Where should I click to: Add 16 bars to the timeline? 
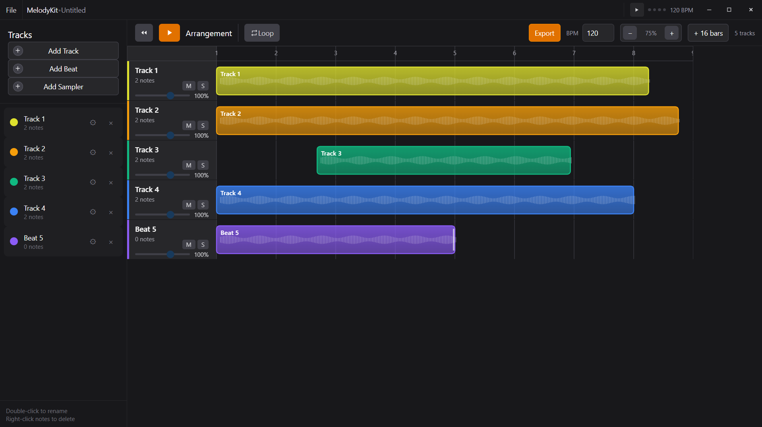(x=708, y=33)
